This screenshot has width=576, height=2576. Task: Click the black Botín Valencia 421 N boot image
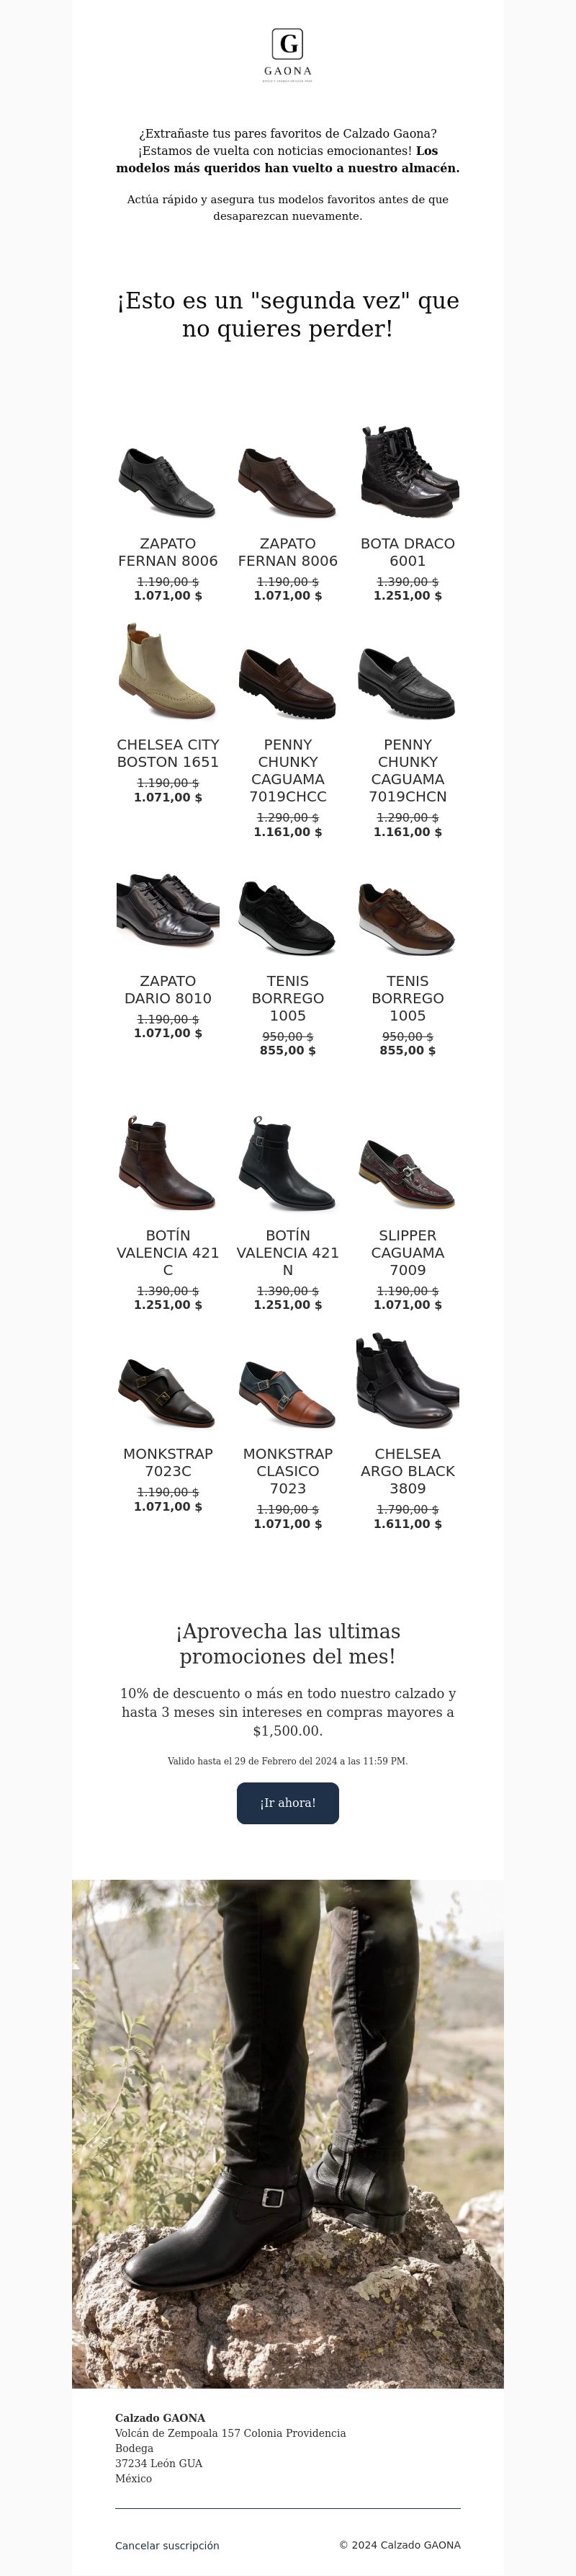[287, 1163]
